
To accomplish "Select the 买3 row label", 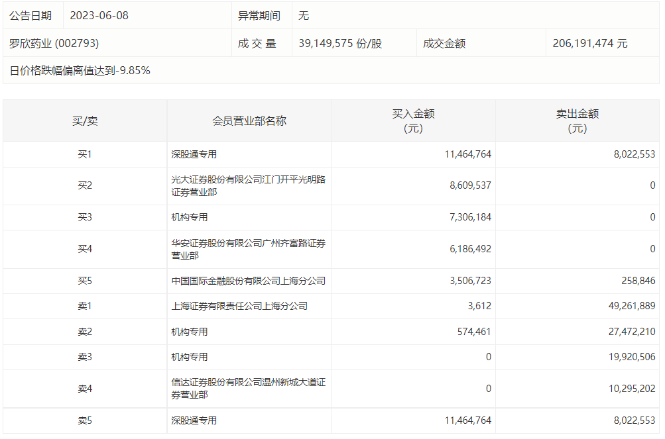I will pyautogui.click(x=85, y=217).
